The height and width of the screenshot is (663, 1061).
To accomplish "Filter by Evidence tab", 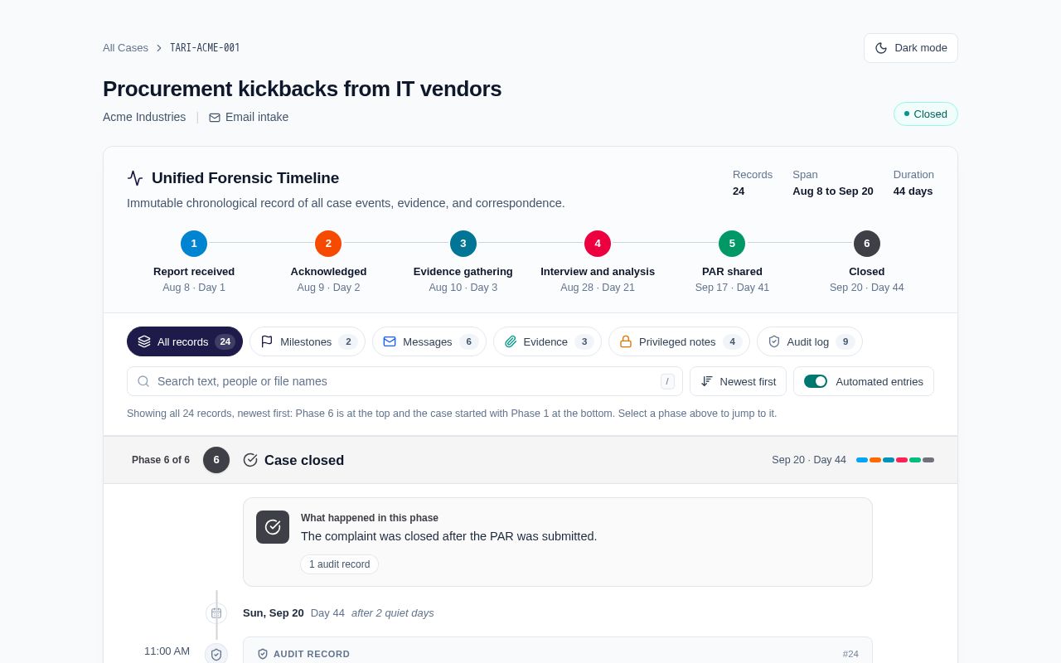I will click(547, 341).
